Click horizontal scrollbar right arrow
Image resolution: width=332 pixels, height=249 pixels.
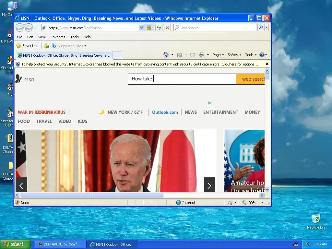coord(262,195)
